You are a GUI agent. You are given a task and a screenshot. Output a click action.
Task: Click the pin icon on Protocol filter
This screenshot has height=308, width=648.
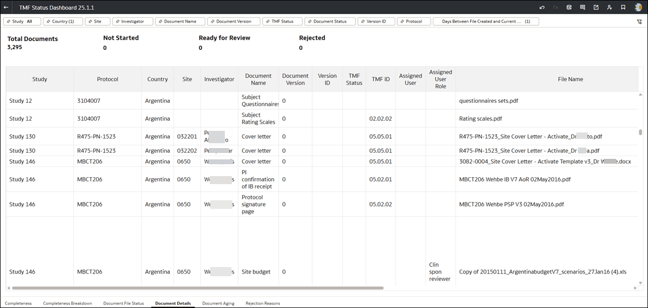[x=402, y=22]
